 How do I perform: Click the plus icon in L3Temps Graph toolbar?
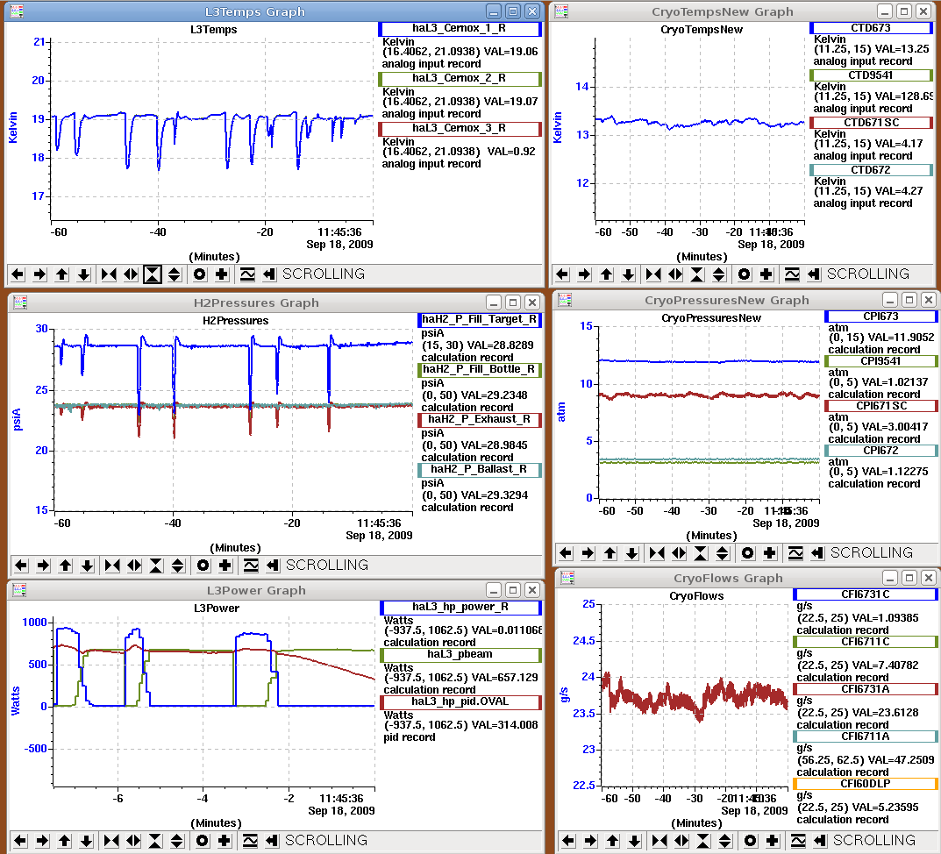point(222,274)
